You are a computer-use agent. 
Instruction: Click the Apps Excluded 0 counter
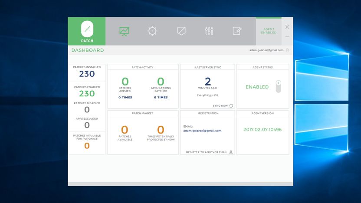[x=87, y=125]
